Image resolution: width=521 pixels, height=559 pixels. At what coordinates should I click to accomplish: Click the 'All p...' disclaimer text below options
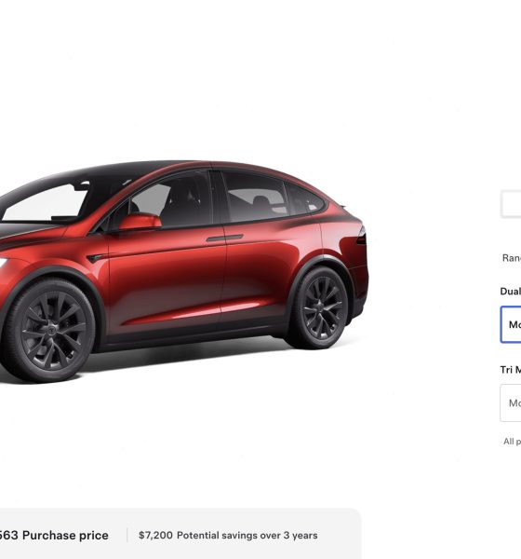coord(512,442)
